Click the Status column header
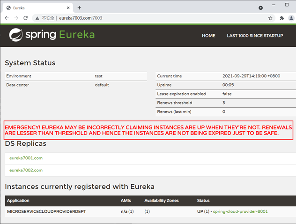This screenshot has height=224, width=296. pos(203,201)
